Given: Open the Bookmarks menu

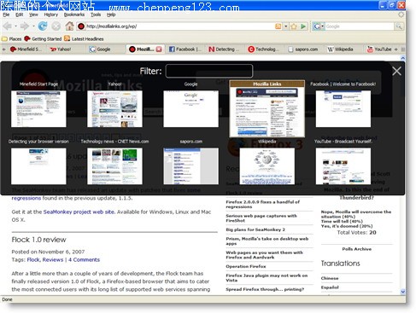Looking at the screenshot, I should pos(74,14).
